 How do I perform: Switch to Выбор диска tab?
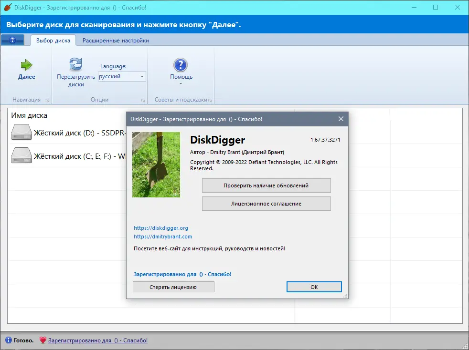point(53,41)
